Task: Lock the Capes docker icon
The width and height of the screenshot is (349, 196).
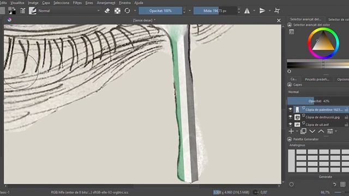Action: pos(290,85)
